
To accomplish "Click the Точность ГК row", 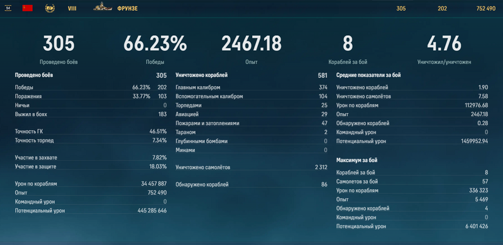I will [x=91, y=131].
